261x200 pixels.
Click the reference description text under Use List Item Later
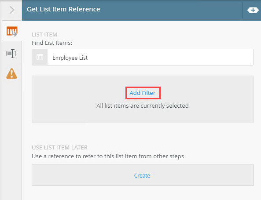click(108, 156)
